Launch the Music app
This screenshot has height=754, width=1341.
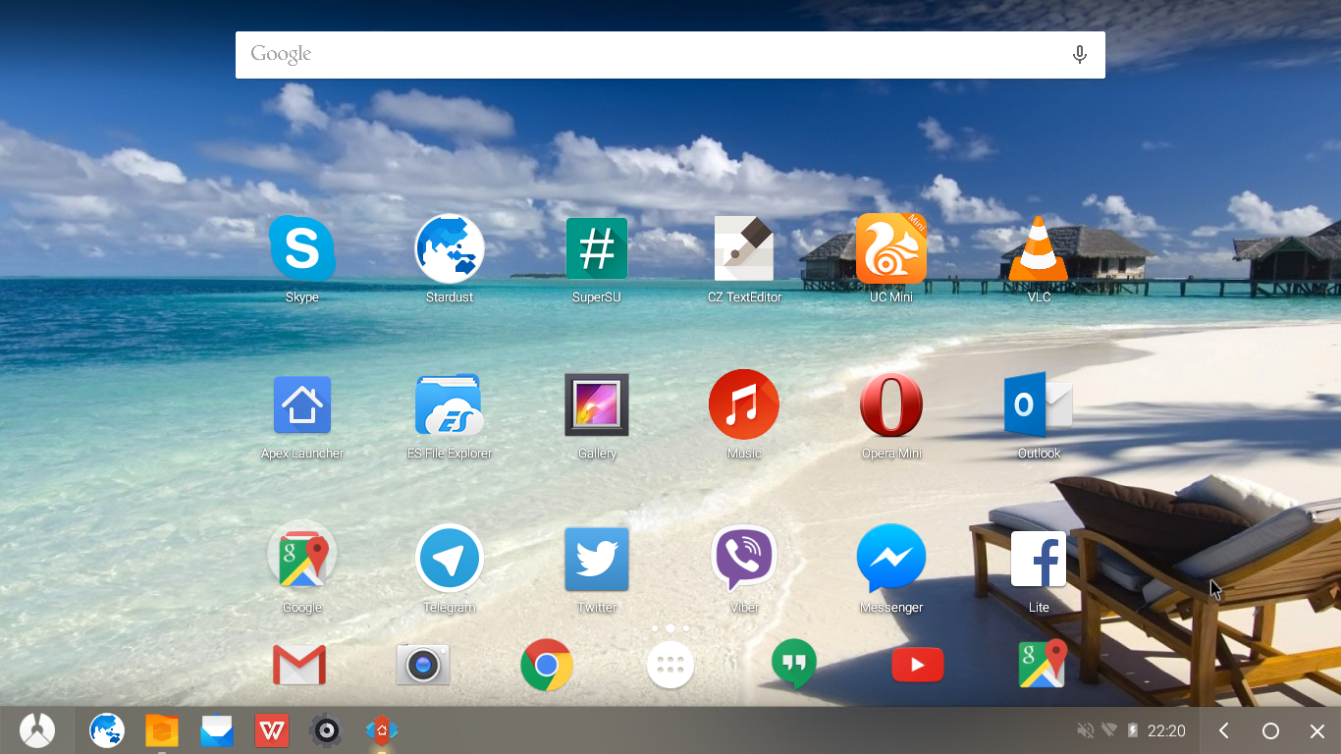click(744, 404)
